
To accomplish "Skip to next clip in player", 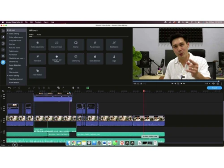I will (184, 83).
